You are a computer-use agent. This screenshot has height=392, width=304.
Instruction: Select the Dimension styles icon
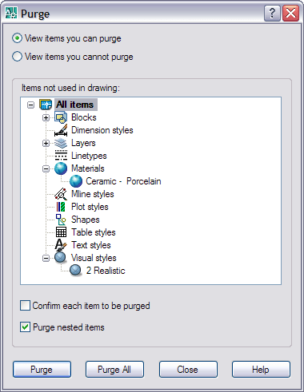[61, 130]
